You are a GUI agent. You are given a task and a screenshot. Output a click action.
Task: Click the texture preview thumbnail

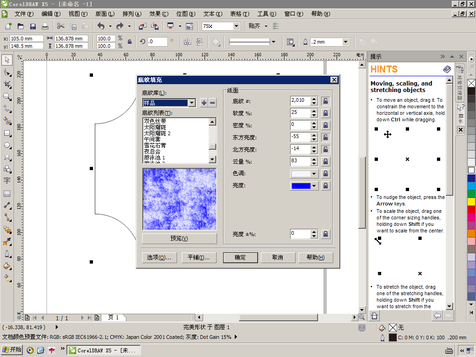(179, 199)
